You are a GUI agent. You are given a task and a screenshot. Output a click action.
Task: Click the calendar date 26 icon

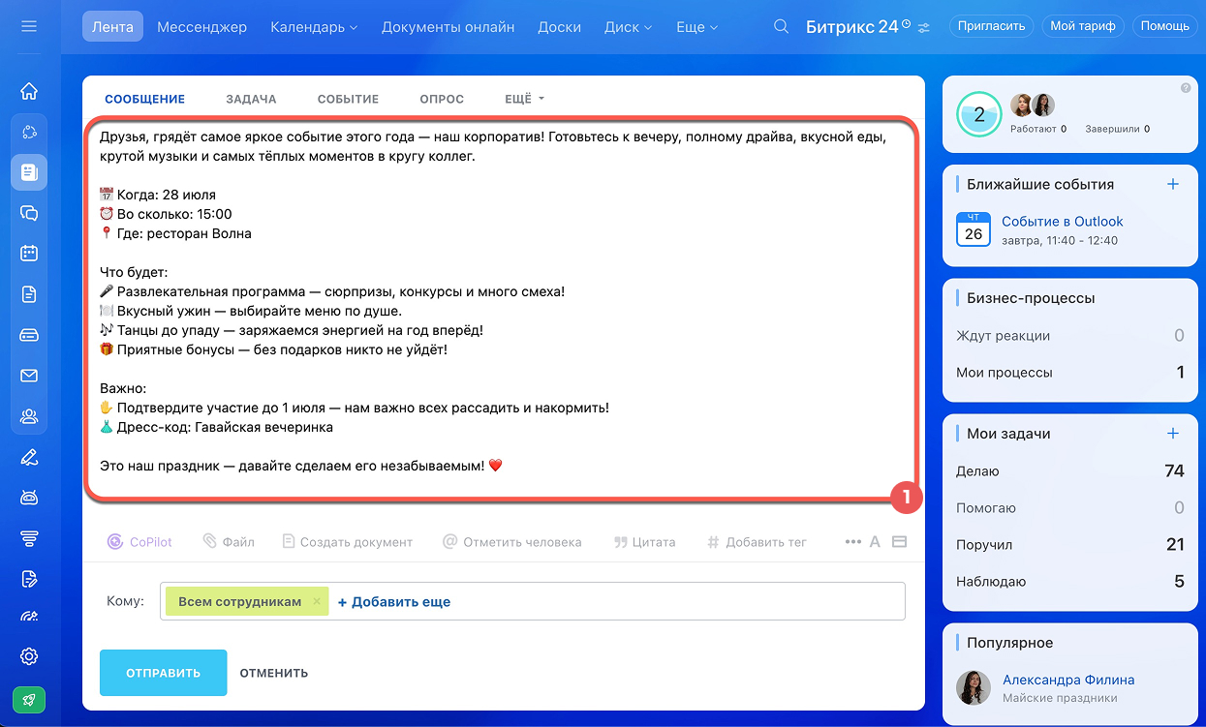(974, 229)
